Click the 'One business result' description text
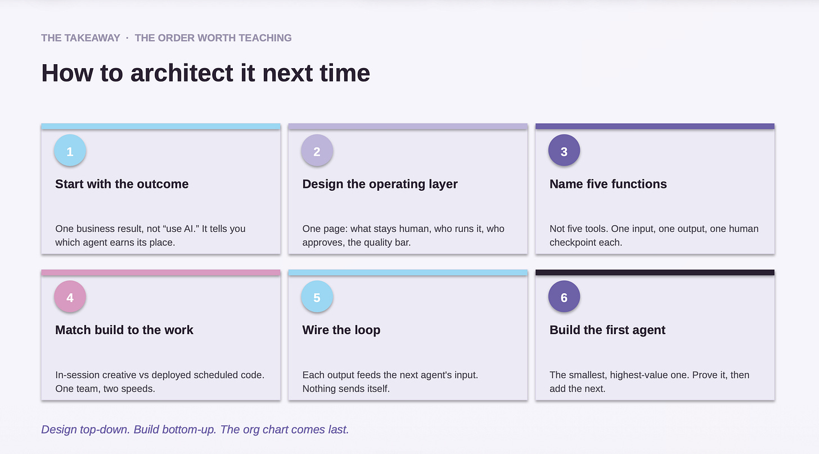This screenshot has height=454, width=819. point(150,236)
